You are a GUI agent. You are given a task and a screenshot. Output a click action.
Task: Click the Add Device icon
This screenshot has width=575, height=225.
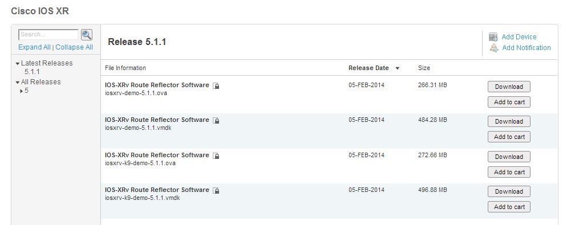(x=493, y=37)
